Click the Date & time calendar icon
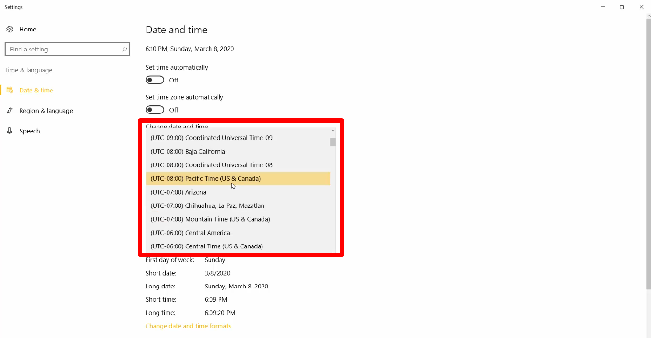This screenshot has height=338, width=651. (10, 90)
